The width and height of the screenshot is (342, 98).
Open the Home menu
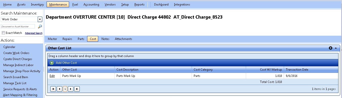pyautogui.click(x=7, y=5)
